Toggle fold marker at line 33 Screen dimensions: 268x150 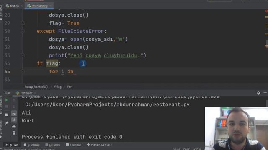pyautogui.click(x=23, y=55)
